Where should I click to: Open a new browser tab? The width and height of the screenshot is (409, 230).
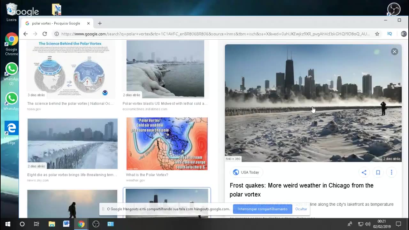tap(100, 23)
